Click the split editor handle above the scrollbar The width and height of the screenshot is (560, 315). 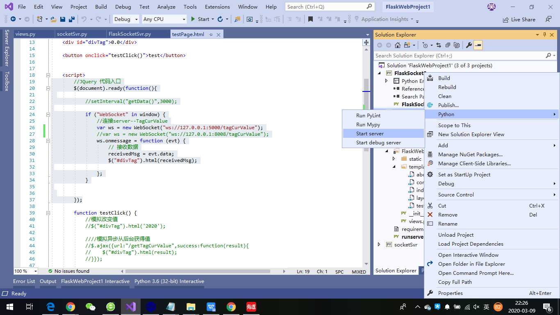(x=366, y=42)
